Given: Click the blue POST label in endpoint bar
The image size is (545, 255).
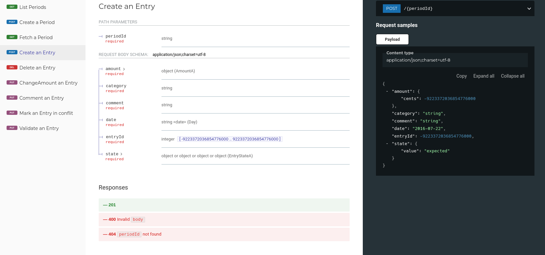Looking at the screenshot, I should click(x=391, y=9).
